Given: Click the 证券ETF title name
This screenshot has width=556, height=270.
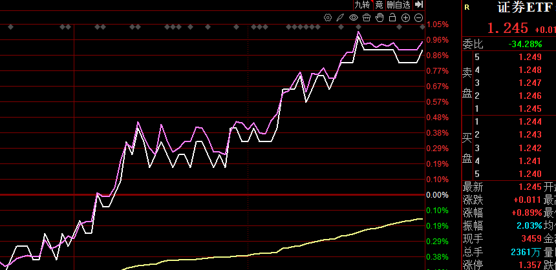Looking at the screenshot, I should coord(525,8).
